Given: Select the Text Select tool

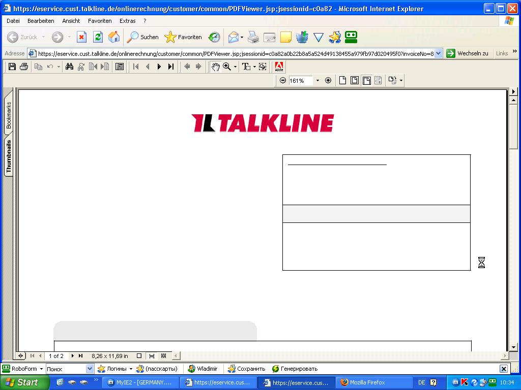Looking at the screenshot, I should point(246,67).
